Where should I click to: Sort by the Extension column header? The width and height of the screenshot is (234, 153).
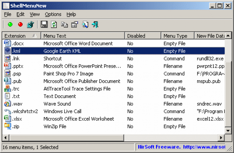point(22,36)
